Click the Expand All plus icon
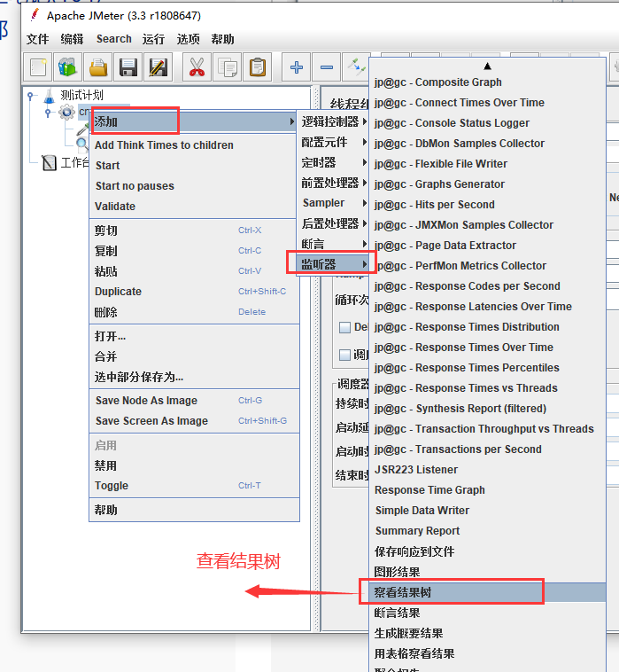 click(x=297, y=67)
